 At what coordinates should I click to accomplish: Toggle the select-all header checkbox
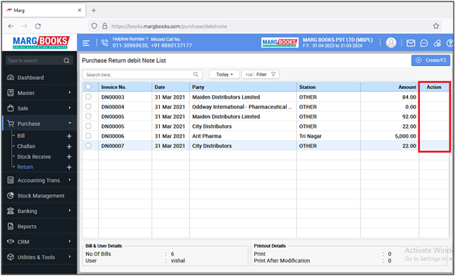point(88,87)
